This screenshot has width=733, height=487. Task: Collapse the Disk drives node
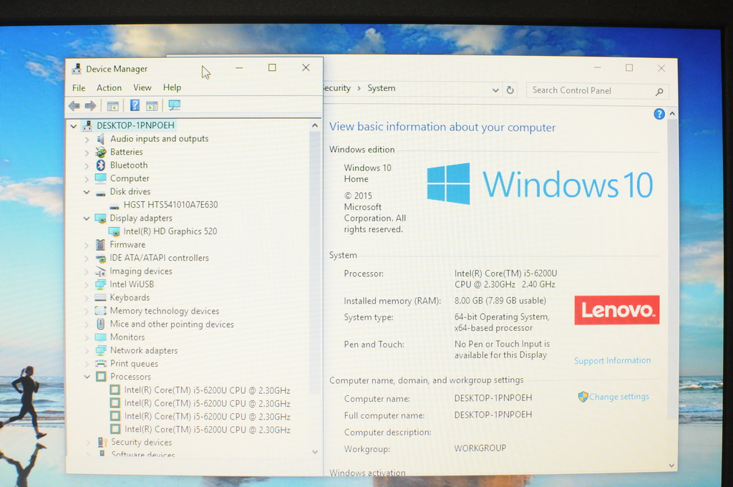coord(87,192)
